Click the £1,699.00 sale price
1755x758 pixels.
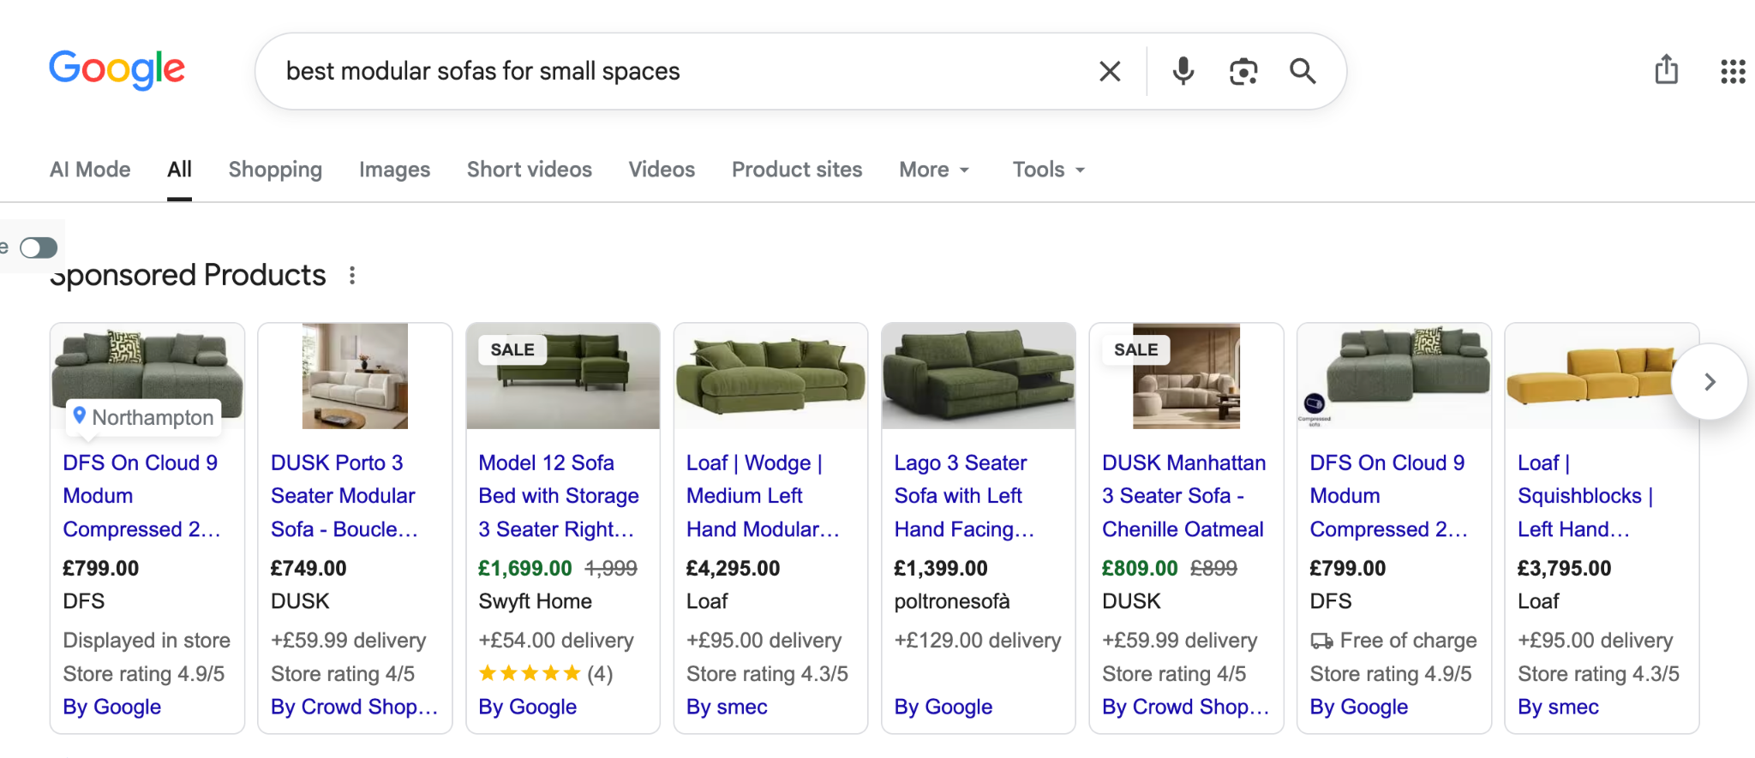pyautogui.click(x=525, y=568)
